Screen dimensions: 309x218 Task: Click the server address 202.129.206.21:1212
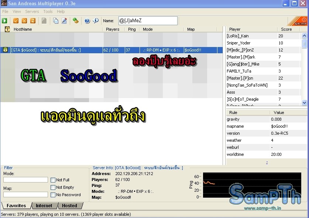click(134, 174)
